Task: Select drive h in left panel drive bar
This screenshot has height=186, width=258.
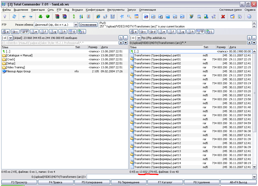Action: 63,31
